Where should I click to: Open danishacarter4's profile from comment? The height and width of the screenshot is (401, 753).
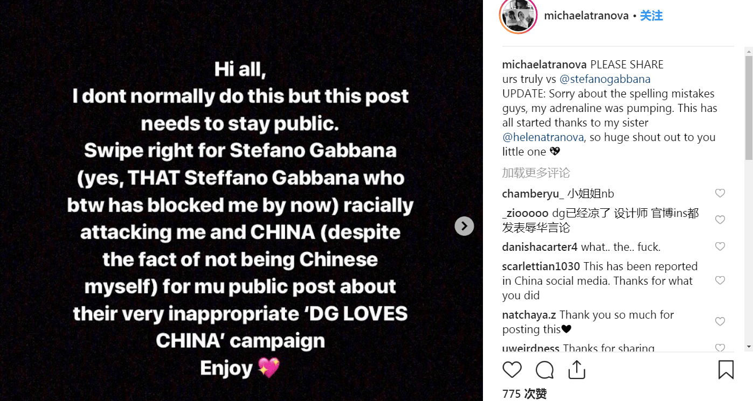click(x=540, y=247)
